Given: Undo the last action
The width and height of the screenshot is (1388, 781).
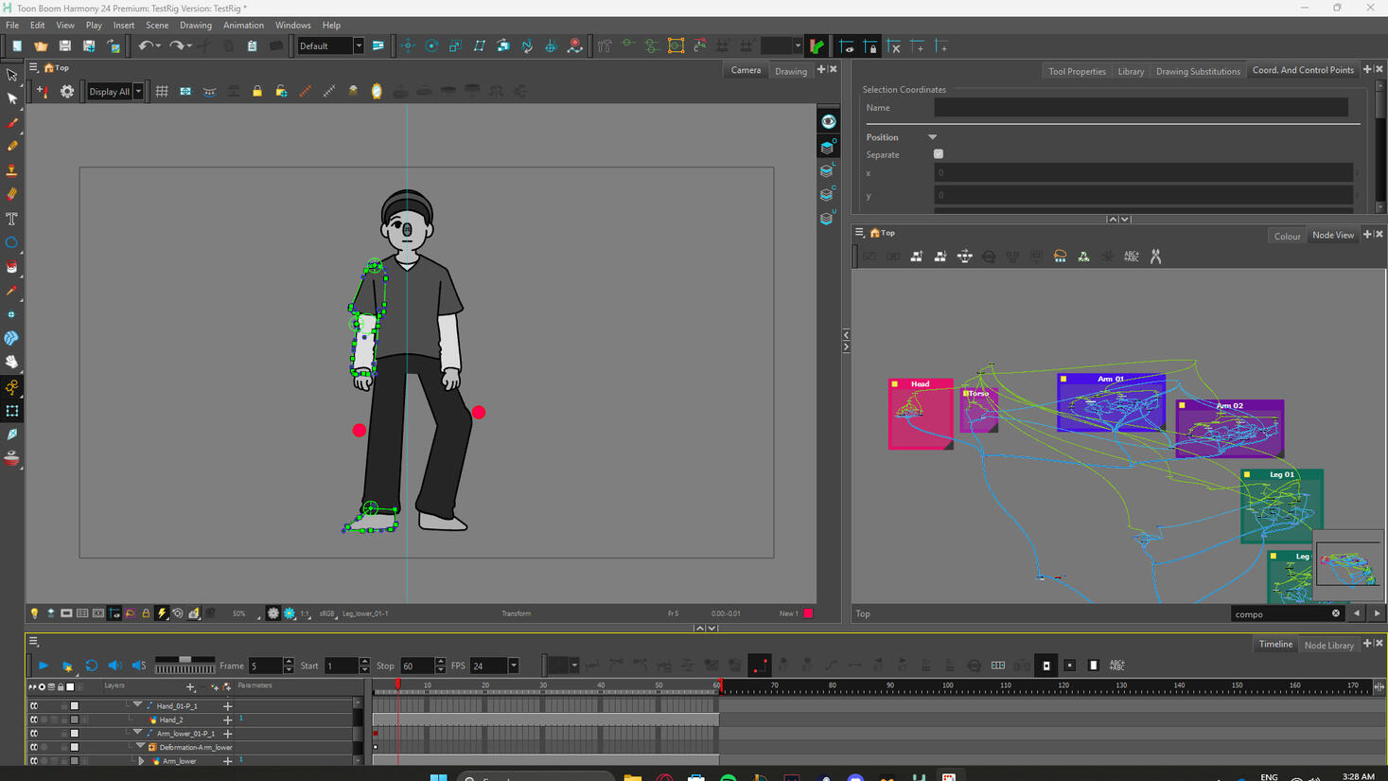Looking at the screenshot, I should tap(145, 45).
